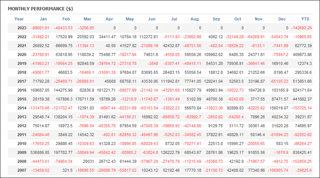Image resolution: width=320 pixels, height=178 pixels.
Task: Select 2017 September value 129241.04
Action: click(x=213, y=81)
